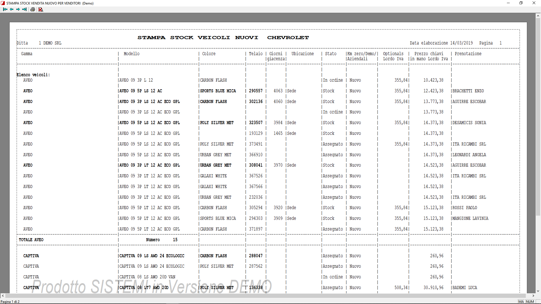Click horizontal scrollbar left arrow

tap(3, 296)
